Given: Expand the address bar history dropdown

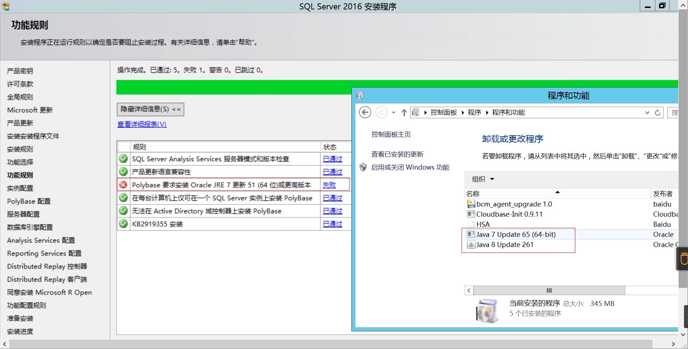Looking at the screenshot, I should pos(647,112).
